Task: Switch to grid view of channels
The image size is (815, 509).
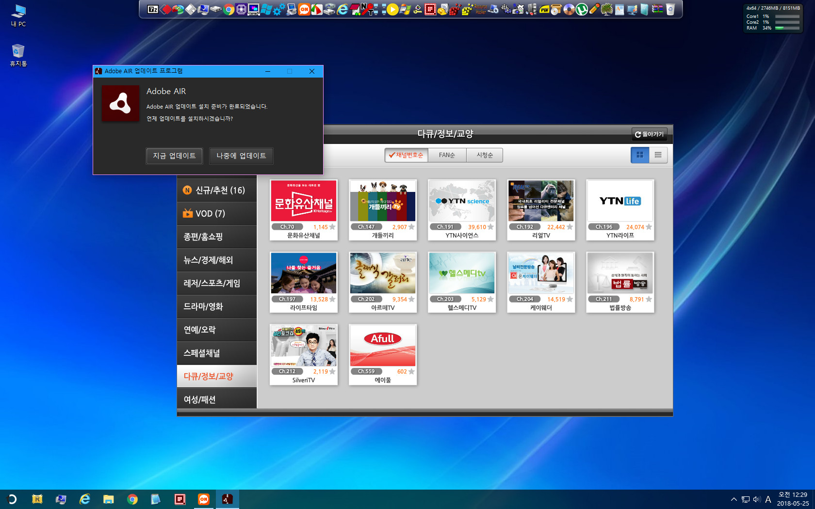Action: coord(640,155)
